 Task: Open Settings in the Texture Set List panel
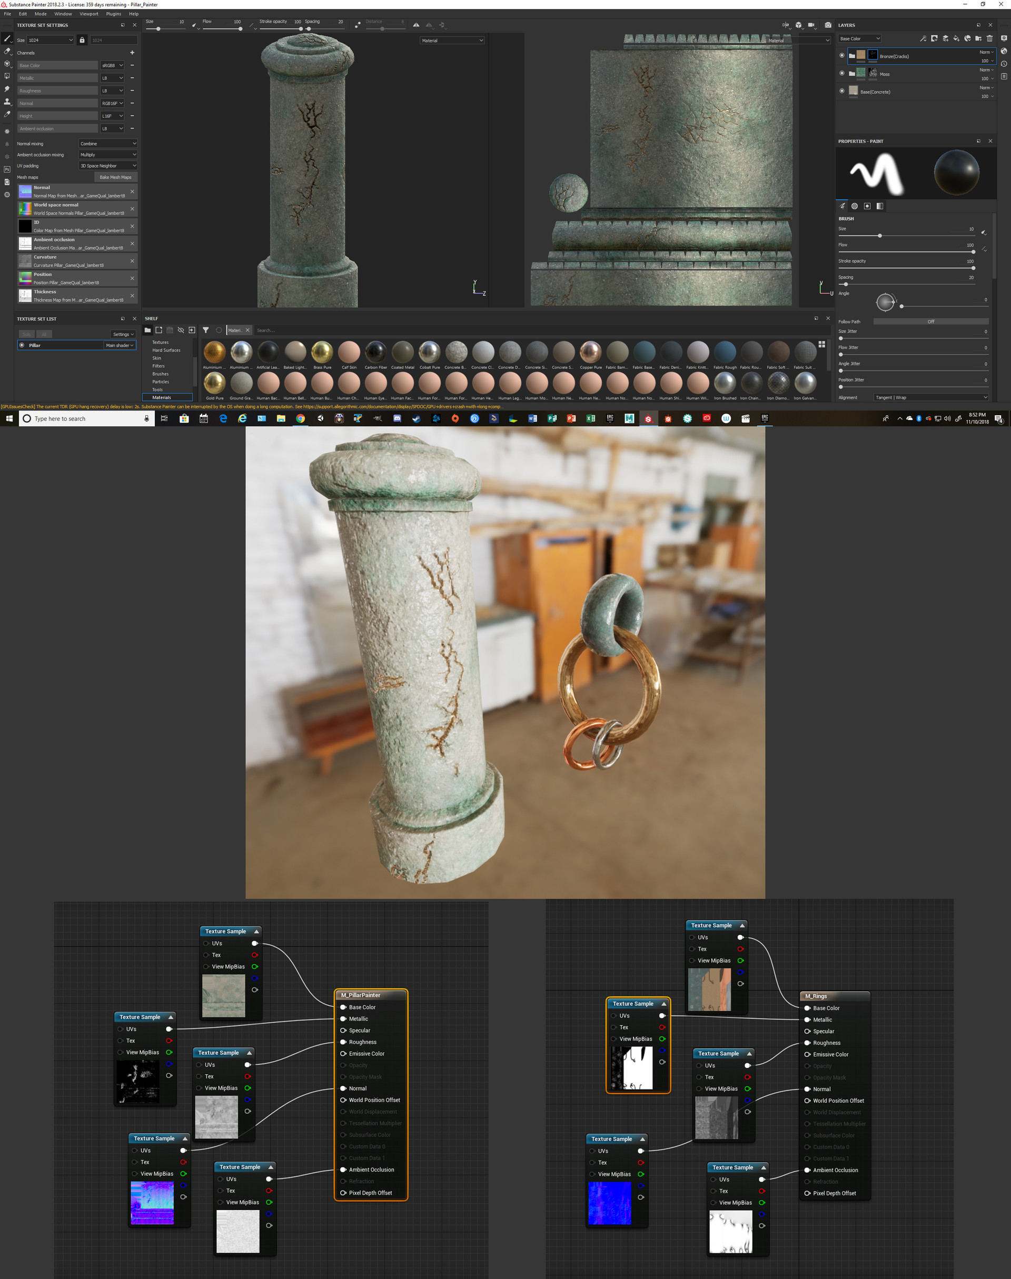tap(123, 334)
